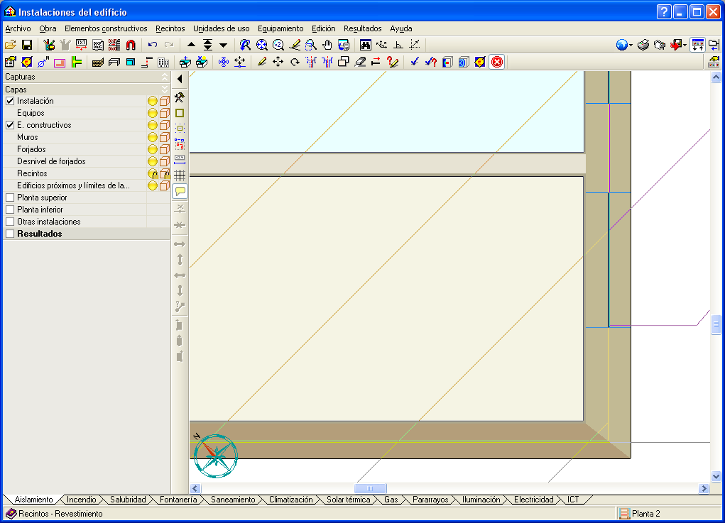The height and width of the screenshot is (523, 725).
Task: Enable the Planta superior checkbox
Action: point(10,198)
